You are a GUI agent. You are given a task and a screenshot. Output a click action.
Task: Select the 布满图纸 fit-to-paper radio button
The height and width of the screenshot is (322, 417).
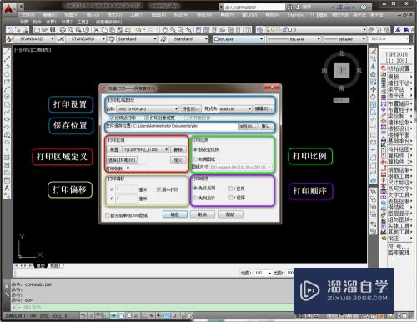point(195,159)
